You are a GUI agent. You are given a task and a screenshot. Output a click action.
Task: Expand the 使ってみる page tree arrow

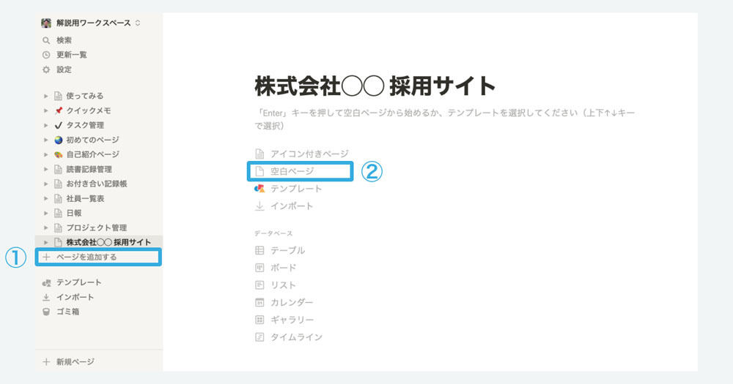pos(45,96)
